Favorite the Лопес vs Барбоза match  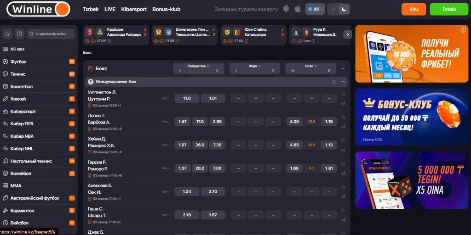343,117
